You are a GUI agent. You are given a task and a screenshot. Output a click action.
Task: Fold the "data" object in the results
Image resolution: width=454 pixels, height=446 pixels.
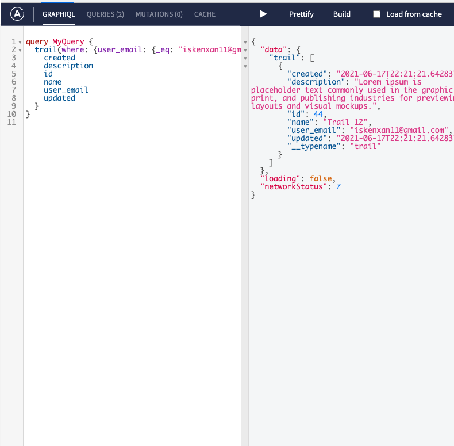click(x=246, y=50)
